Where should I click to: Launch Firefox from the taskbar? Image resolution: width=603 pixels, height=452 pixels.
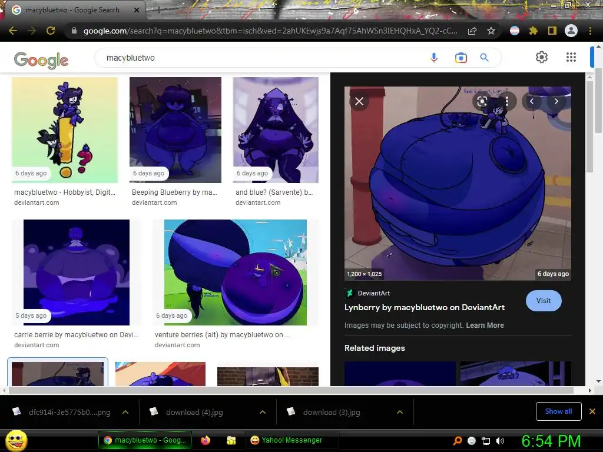[x=206, y=440]
